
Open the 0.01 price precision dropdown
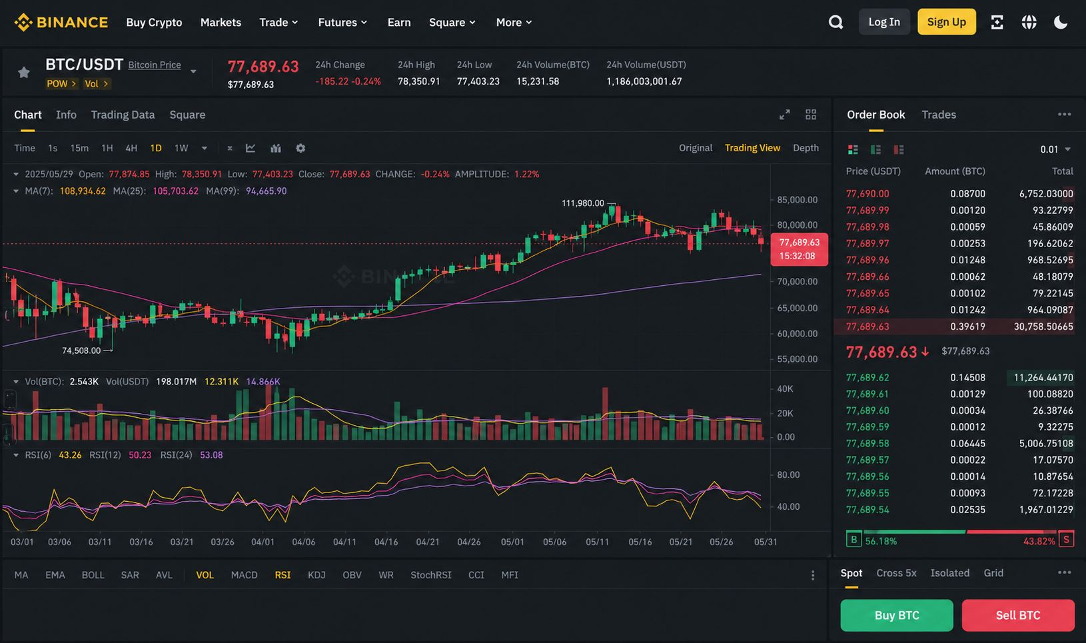tap(1055, 149)
